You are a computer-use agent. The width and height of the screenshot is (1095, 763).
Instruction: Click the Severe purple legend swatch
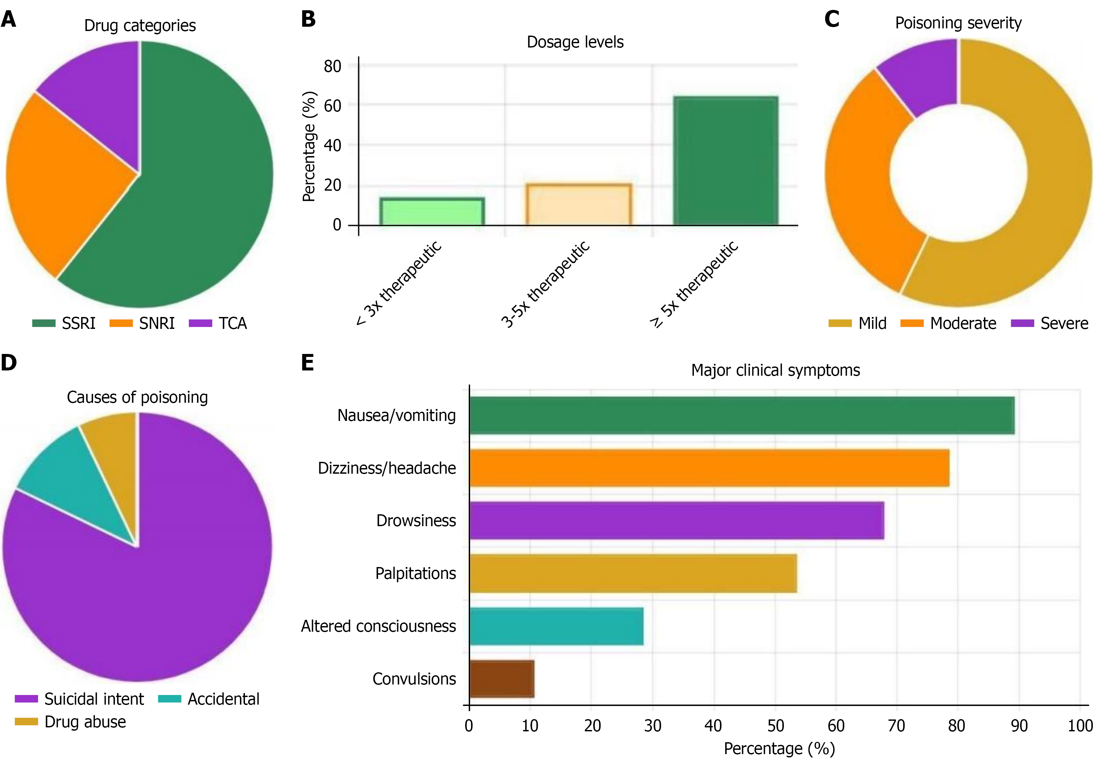(x=1022, y=323)
